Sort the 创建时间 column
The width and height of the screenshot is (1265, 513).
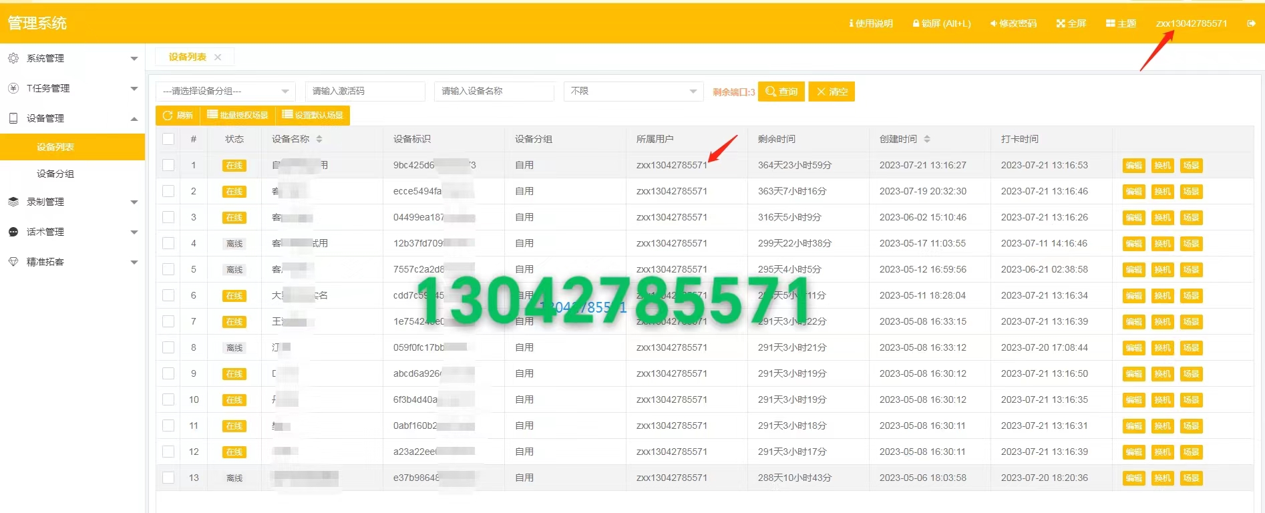927,139
